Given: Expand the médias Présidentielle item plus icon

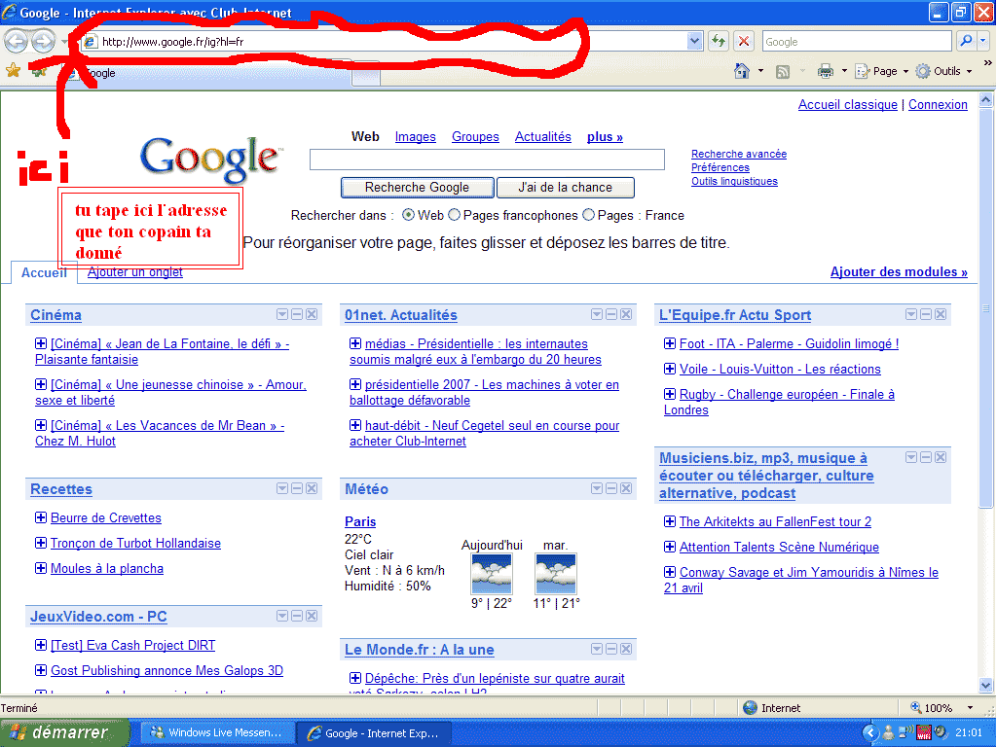Looking at the screenshot, I should 355,343.
